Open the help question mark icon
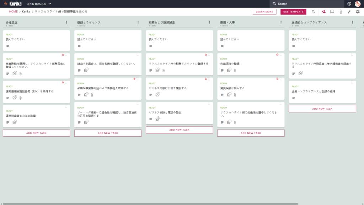This screenshot has width=364, height=205. pyautogui.click(x=349, y=4)
